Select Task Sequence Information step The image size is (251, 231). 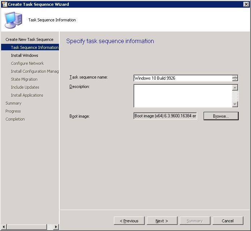tap(34, 47)
